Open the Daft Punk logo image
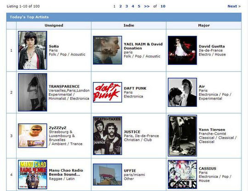The image size is (248, 191). pyautogui.click(x=107, y=92)
